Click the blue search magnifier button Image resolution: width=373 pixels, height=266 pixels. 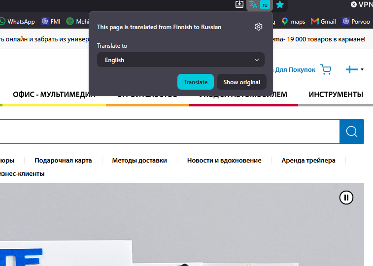coord(352,132)
